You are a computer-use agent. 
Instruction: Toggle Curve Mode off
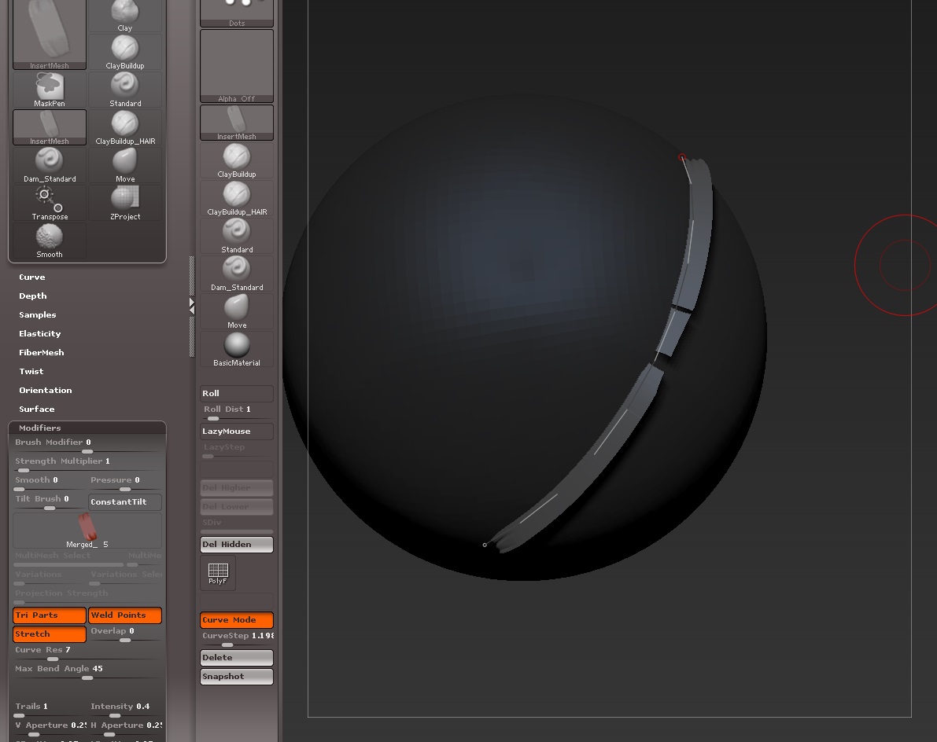(236, 619)
